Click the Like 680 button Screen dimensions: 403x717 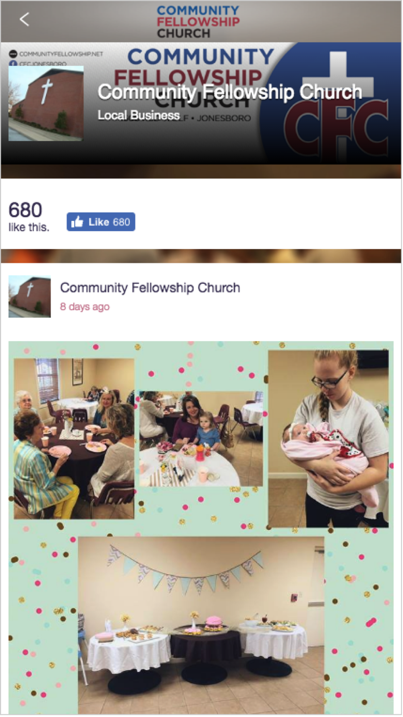(101, 222)
